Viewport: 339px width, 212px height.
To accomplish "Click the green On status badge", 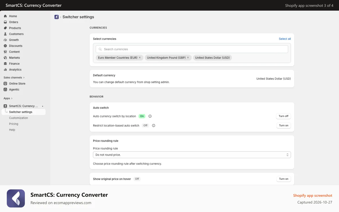I will click(142, 116).
